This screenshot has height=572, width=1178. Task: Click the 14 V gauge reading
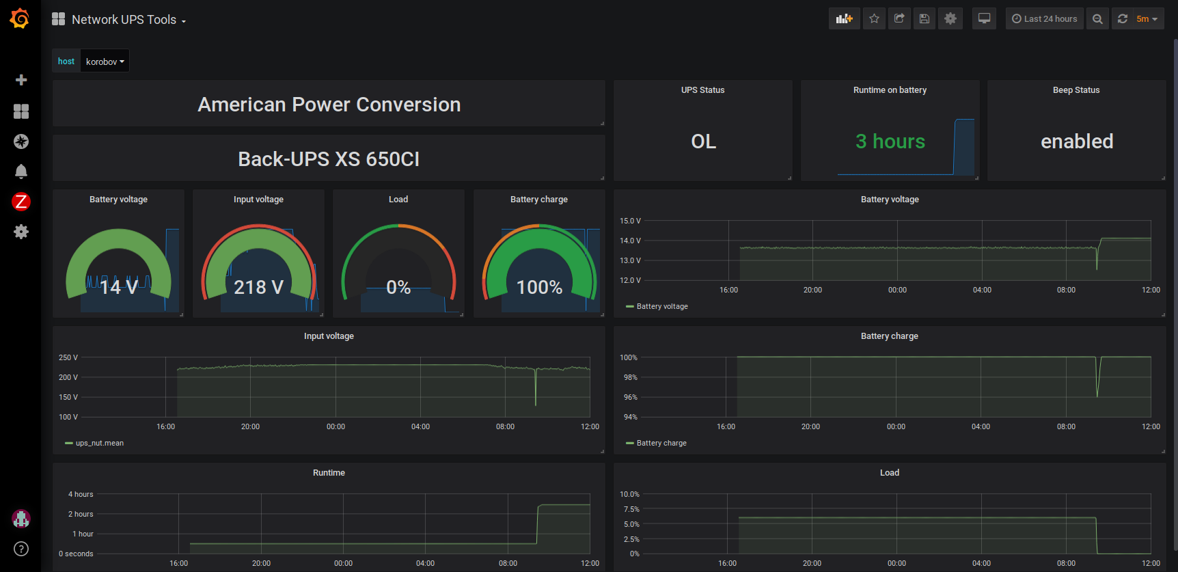coord(119,287)
